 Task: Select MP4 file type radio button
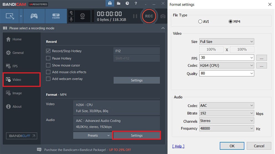click(x=230, y=21)
